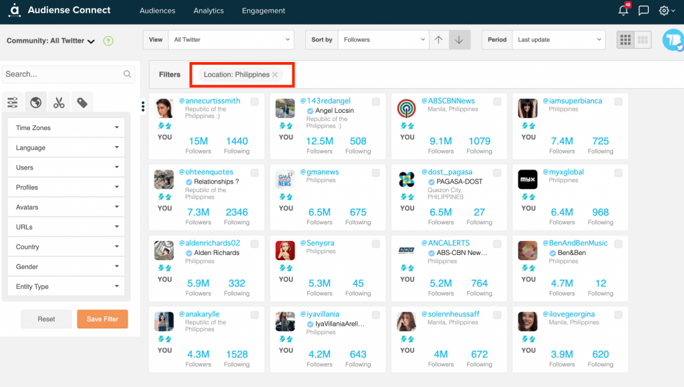
Task: Expand the Country filter section
Action: 65,246
